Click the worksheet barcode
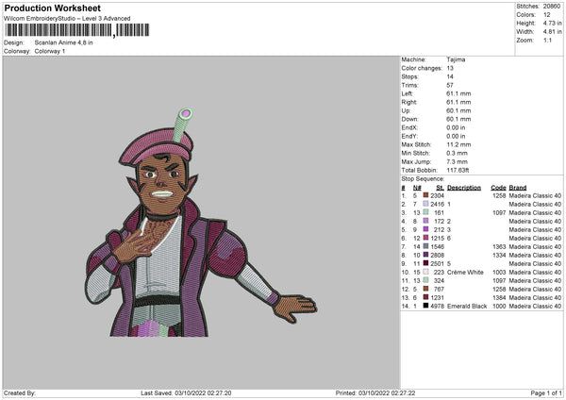This screenshot has width=566, height=400. click(77, 30)
